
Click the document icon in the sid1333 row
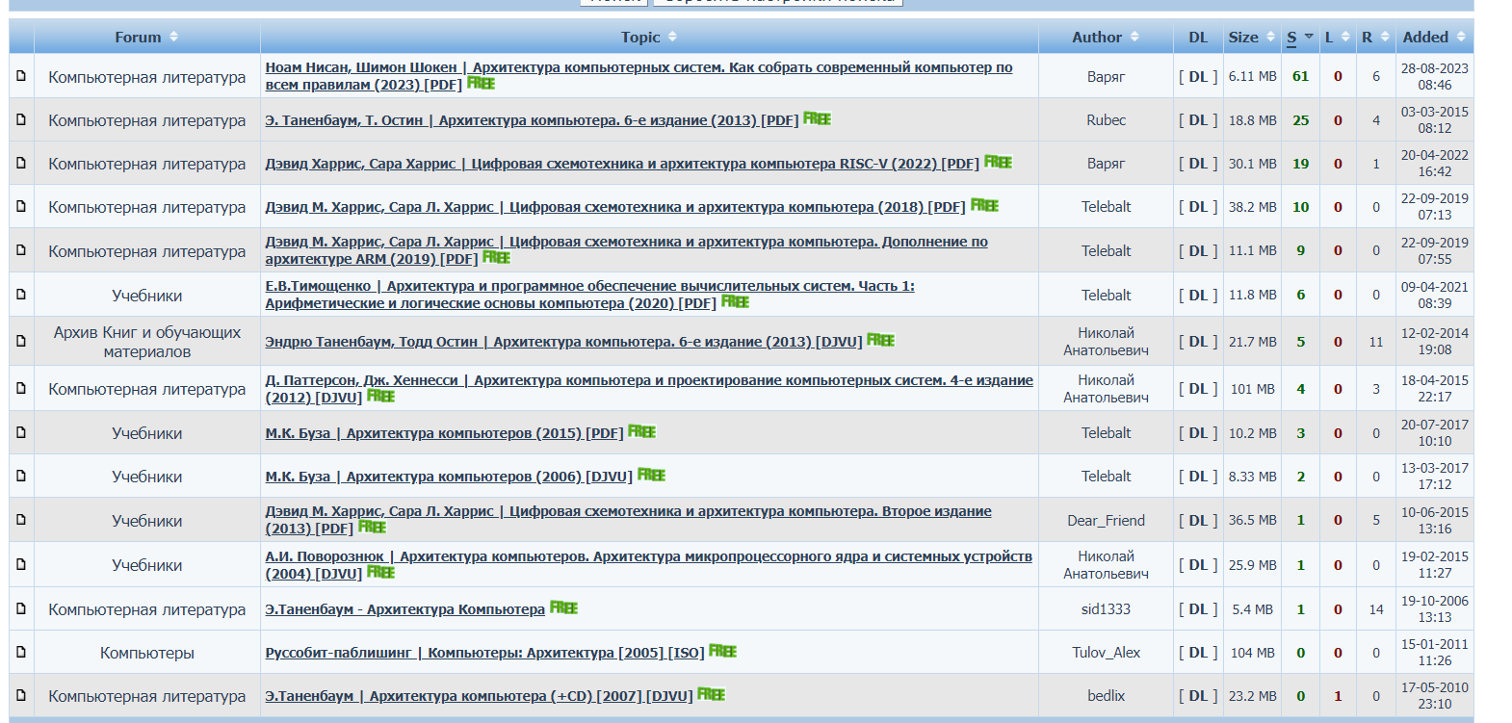21,608
